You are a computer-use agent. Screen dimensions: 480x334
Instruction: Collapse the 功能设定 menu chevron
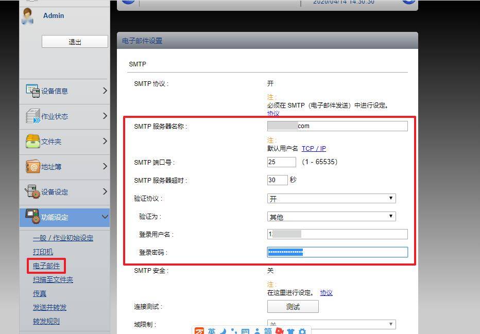coord(105,217)
